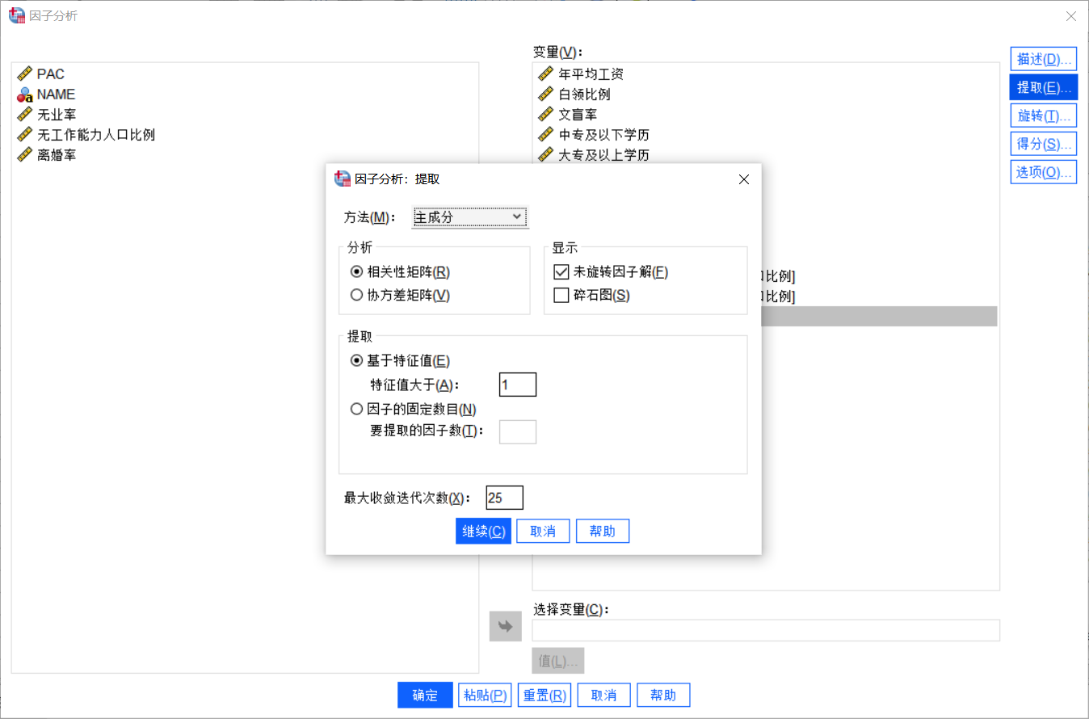The width and height of the screenshot is (1089, 719).
Task: Choose 因子的固定数目 extraction option
Action: click(356, 409)
